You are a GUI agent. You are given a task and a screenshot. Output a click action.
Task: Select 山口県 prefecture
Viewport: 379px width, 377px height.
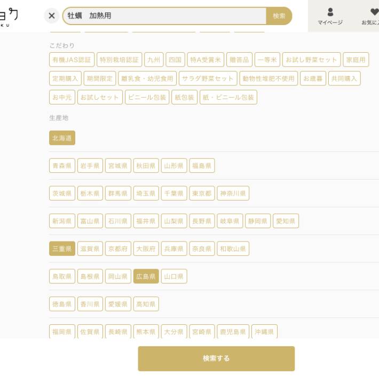click(174, 276)
